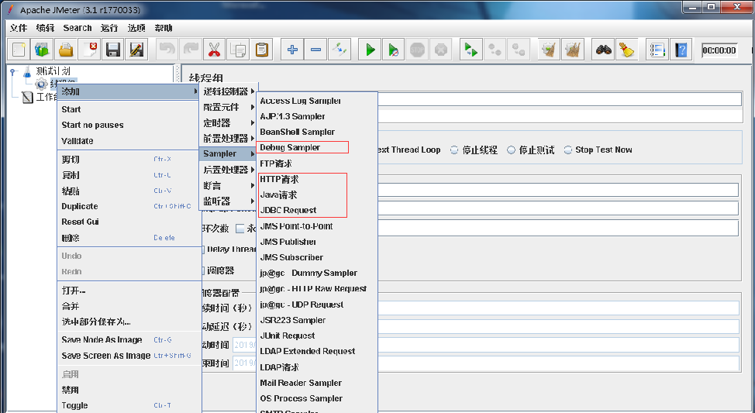Open Help with question-mark icon
The height and width of the screenshot is (413, 755).
681,50
